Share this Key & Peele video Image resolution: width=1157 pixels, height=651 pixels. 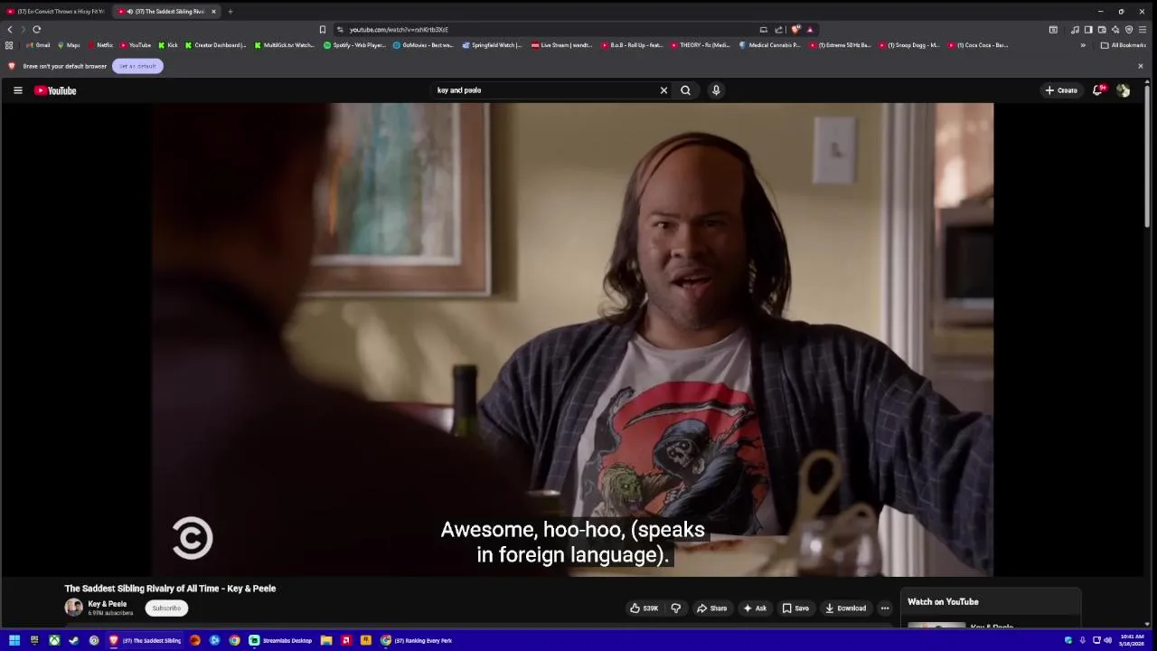[x=711, y=609]
